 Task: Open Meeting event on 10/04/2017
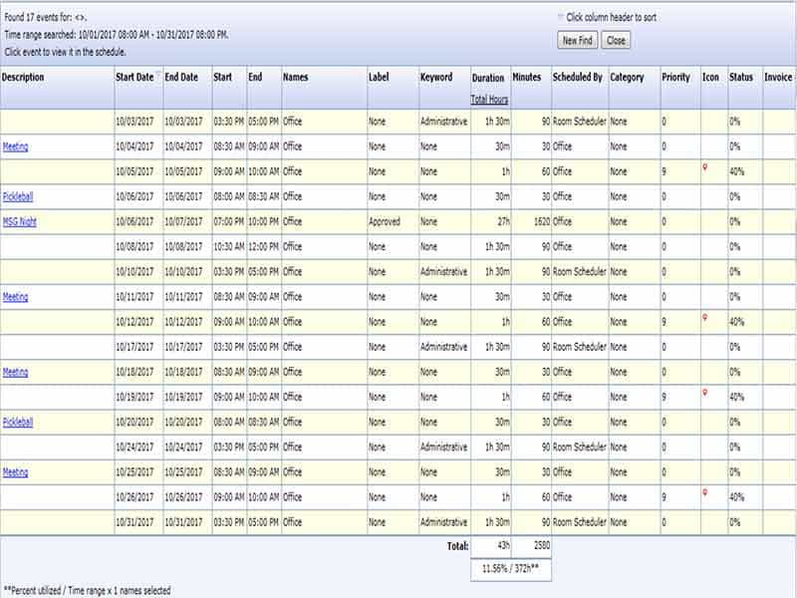15,147
